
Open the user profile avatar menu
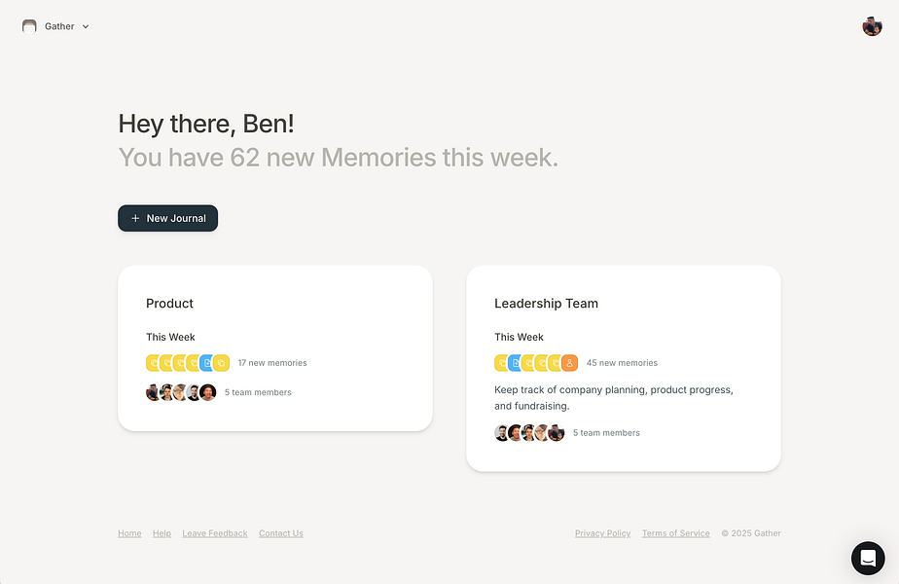(x=872, y=26)
